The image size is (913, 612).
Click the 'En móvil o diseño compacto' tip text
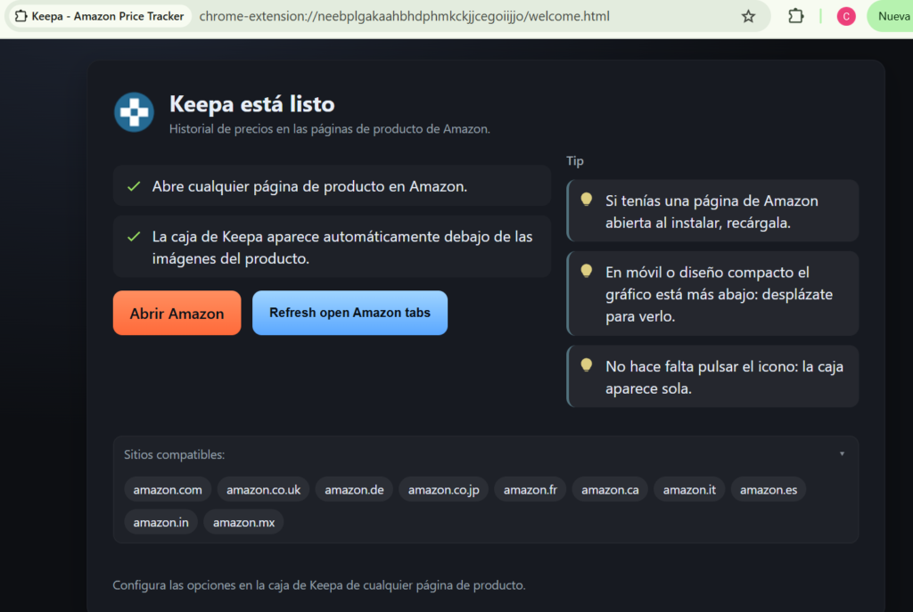pos(720,294)
